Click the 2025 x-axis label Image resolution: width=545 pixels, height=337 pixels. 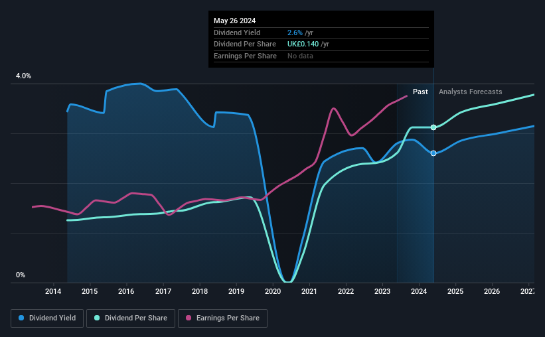(455, 291)
